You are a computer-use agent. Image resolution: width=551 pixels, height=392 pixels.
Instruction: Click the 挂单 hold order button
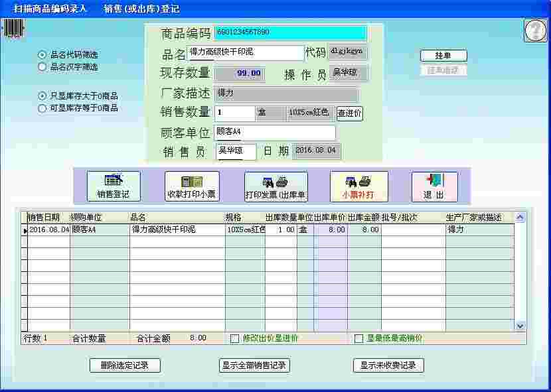443,55
